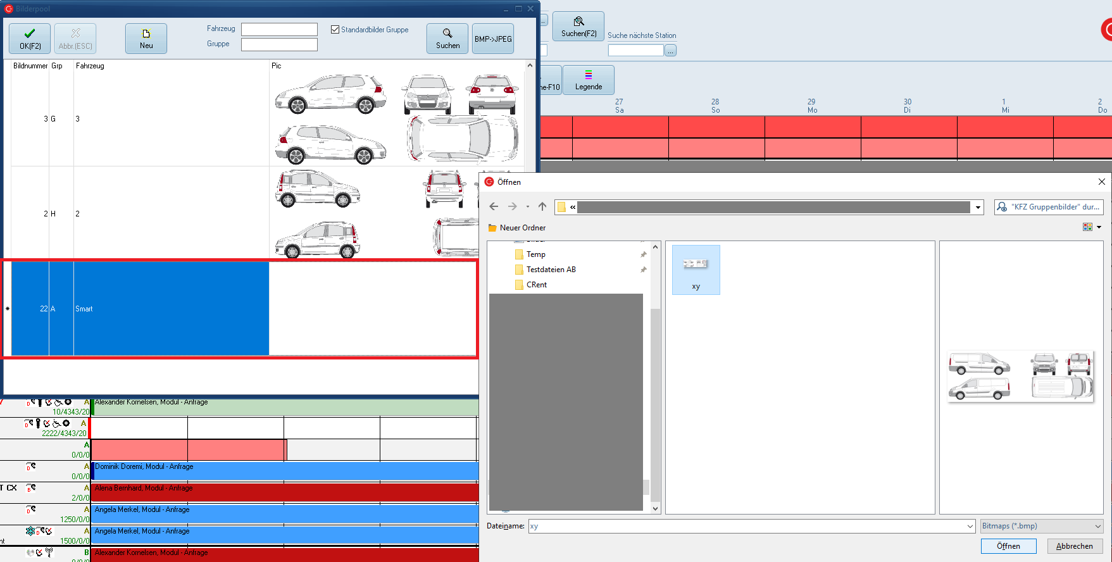Go up one folder level in Öffnen dialog
The height and width of the screenshot is (562, 1112).
tap(542, 206)
